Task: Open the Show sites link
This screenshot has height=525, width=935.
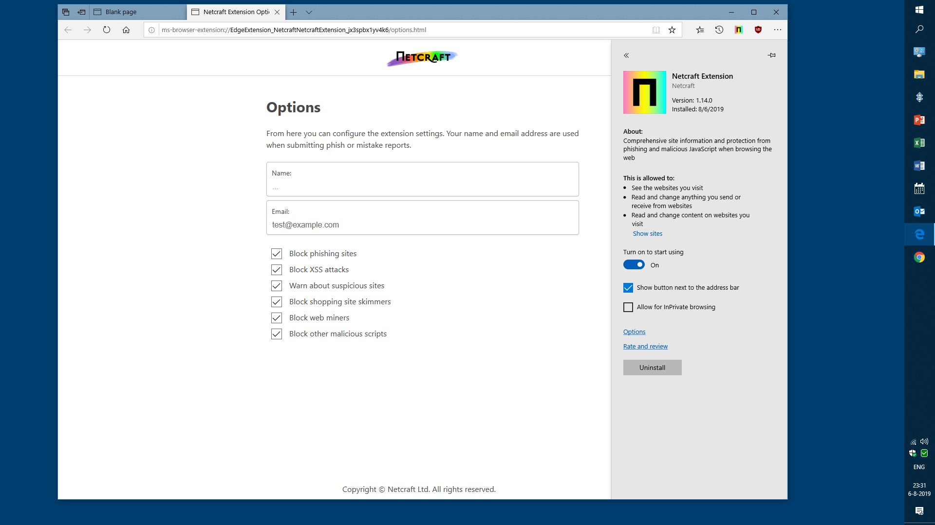Action: pyautogui.click(x=647, y=234)
